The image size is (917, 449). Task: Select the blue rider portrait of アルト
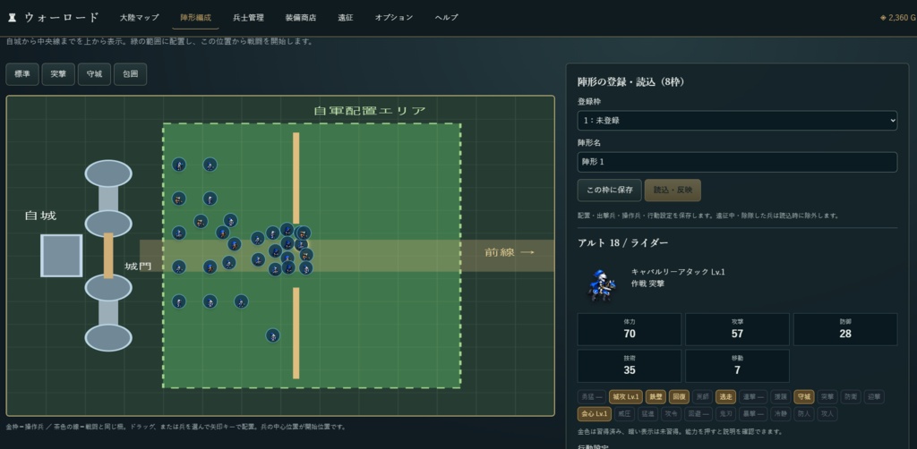click(x=601, y=284)
